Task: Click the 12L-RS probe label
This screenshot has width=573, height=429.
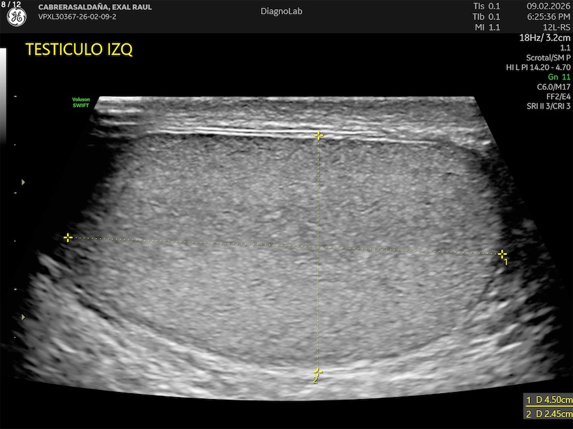Action: (x=557, y=27)
